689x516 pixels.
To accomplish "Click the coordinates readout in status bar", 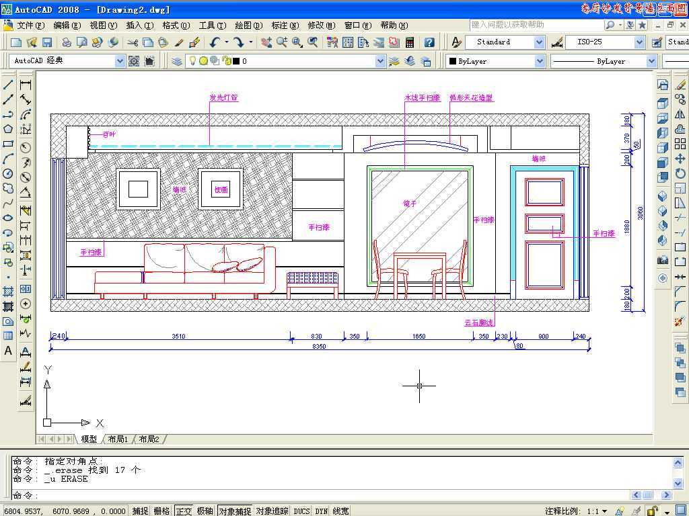I will (x=65, y=511).
